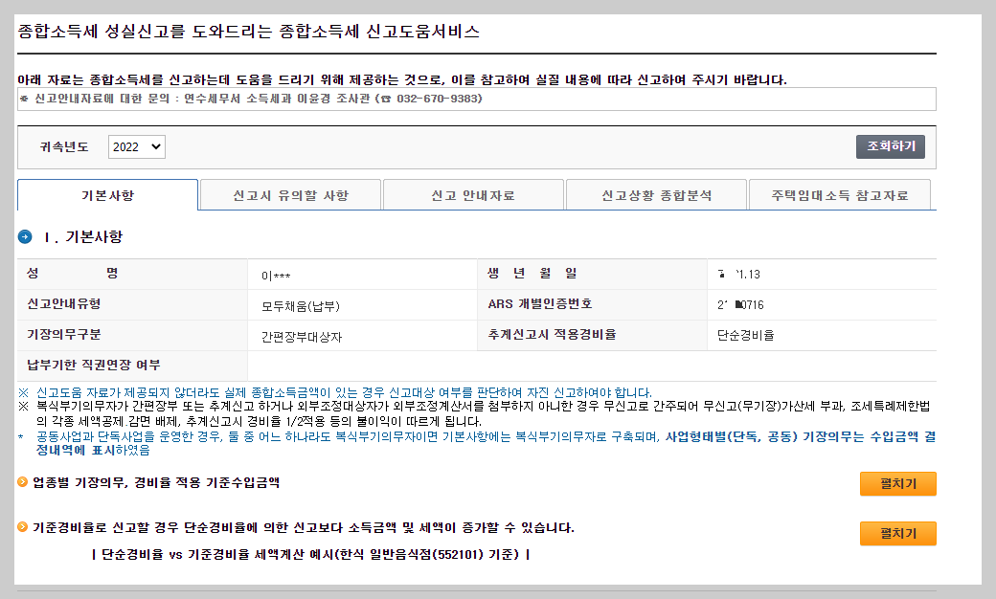This screenshot has width=996, height=599.
Task: Expand the 업종별 기장의무 section with 펼치기
Action: (897, 484)
